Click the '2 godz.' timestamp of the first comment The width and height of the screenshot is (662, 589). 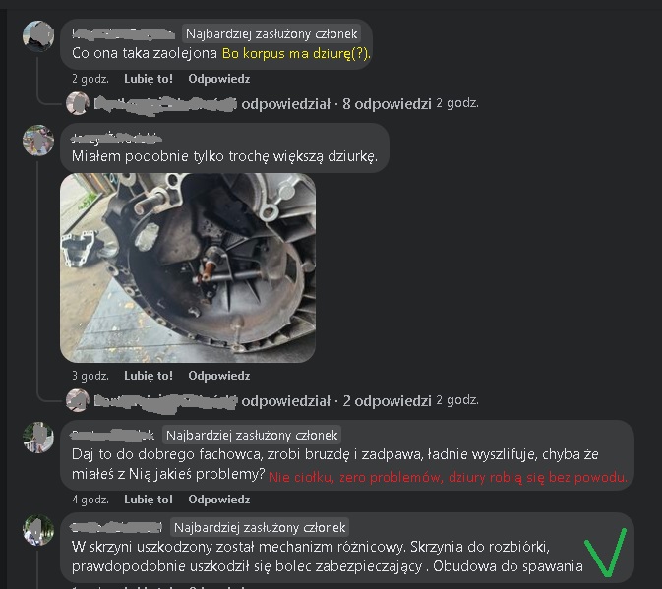[x=90, y=79]
